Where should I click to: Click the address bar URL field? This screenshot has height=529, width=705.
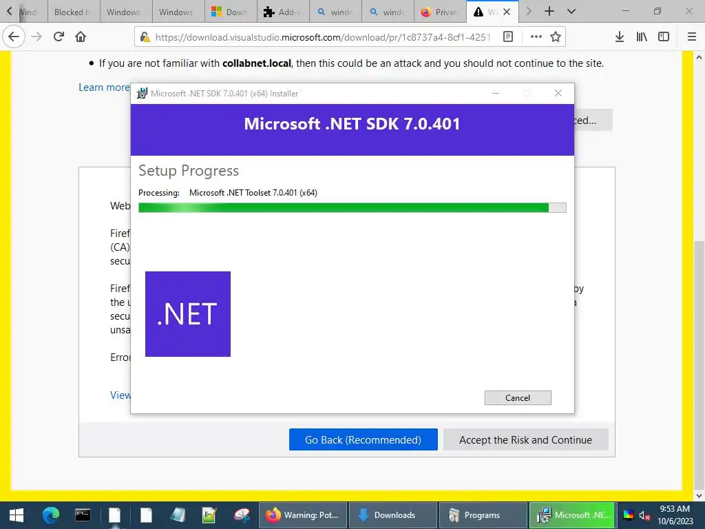click(324, 37)
